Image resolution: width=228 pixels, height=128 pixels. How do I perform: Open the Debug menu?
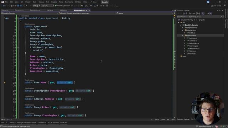41,2
